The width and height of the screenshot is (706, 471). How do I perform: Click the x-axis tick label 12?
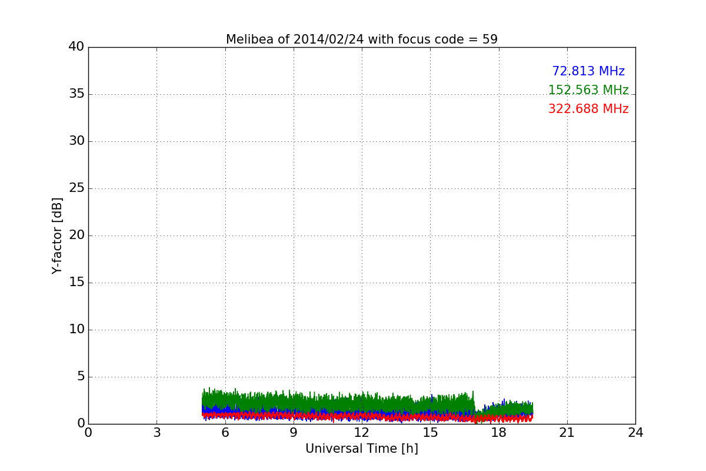362,433
